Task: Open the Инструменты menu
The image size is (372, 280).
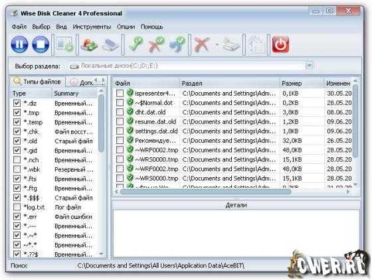Action: [x=92, y=27]
